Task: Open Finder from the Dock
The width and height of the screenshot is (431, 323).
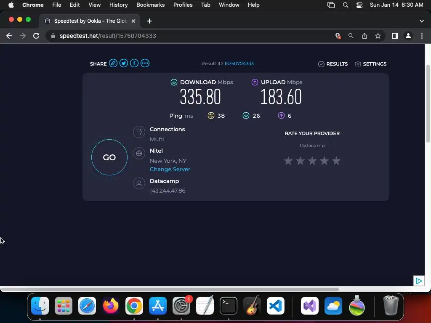Action: tap(40, 306)
